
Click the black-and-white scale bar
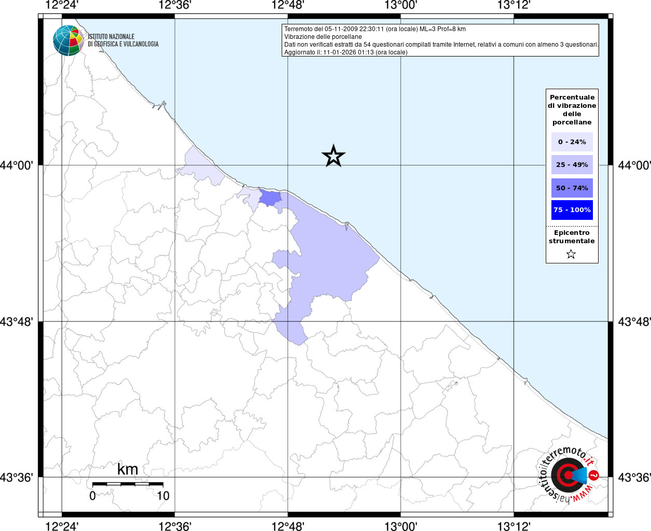point(128,484)
